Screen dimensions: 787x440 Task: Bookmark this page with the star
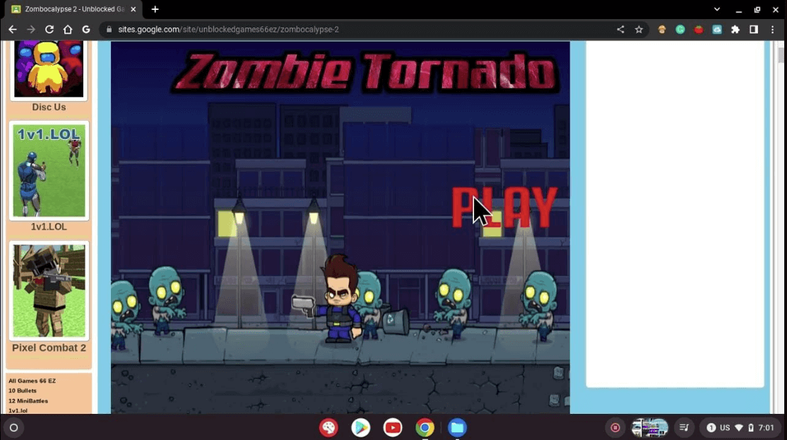(x=639, y=30)
